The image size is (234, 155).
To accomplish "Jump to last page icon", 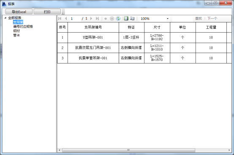I will click(x=97, y=19).
